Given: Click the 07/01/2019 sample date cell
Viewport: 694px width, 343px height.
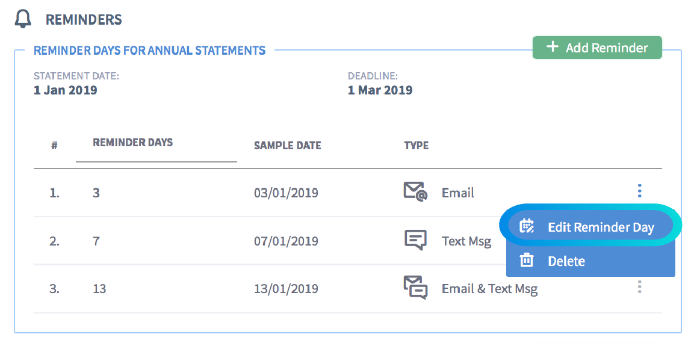Looking at the screenshot, I should pyautogui.click(x=286, y=241).
